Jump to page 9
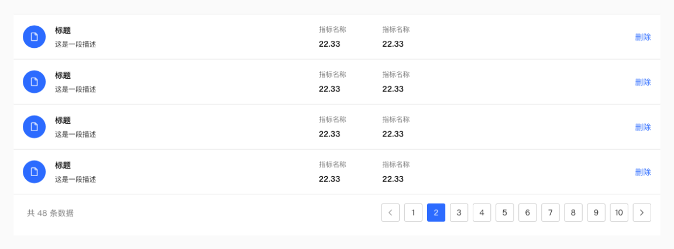 (x=596, y=213)
